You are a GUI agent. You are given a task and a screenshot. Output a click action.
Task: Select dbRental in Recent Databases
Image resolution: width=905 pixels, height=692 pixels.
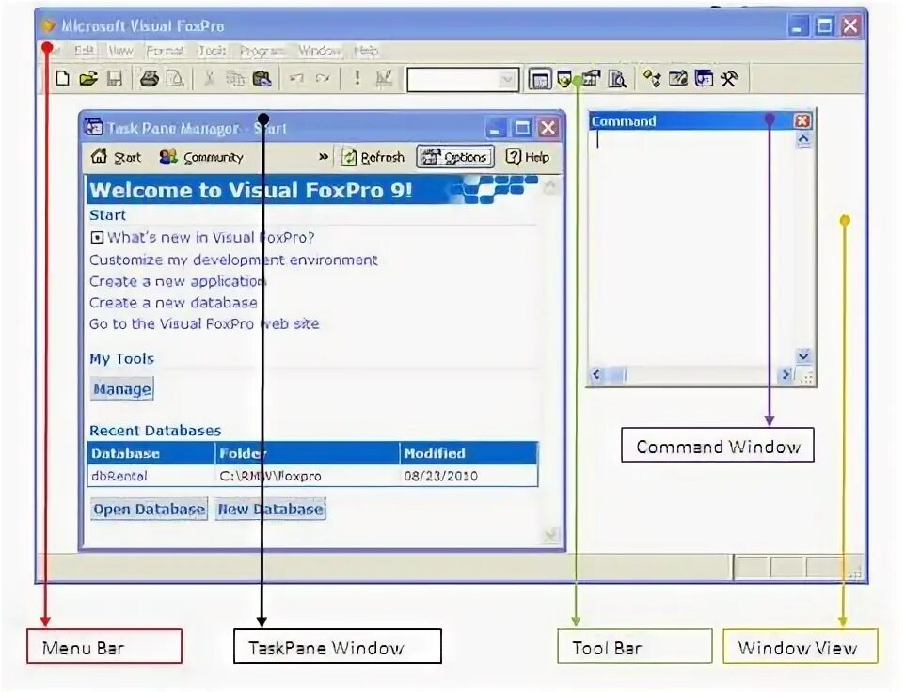[x=119, y=476]
